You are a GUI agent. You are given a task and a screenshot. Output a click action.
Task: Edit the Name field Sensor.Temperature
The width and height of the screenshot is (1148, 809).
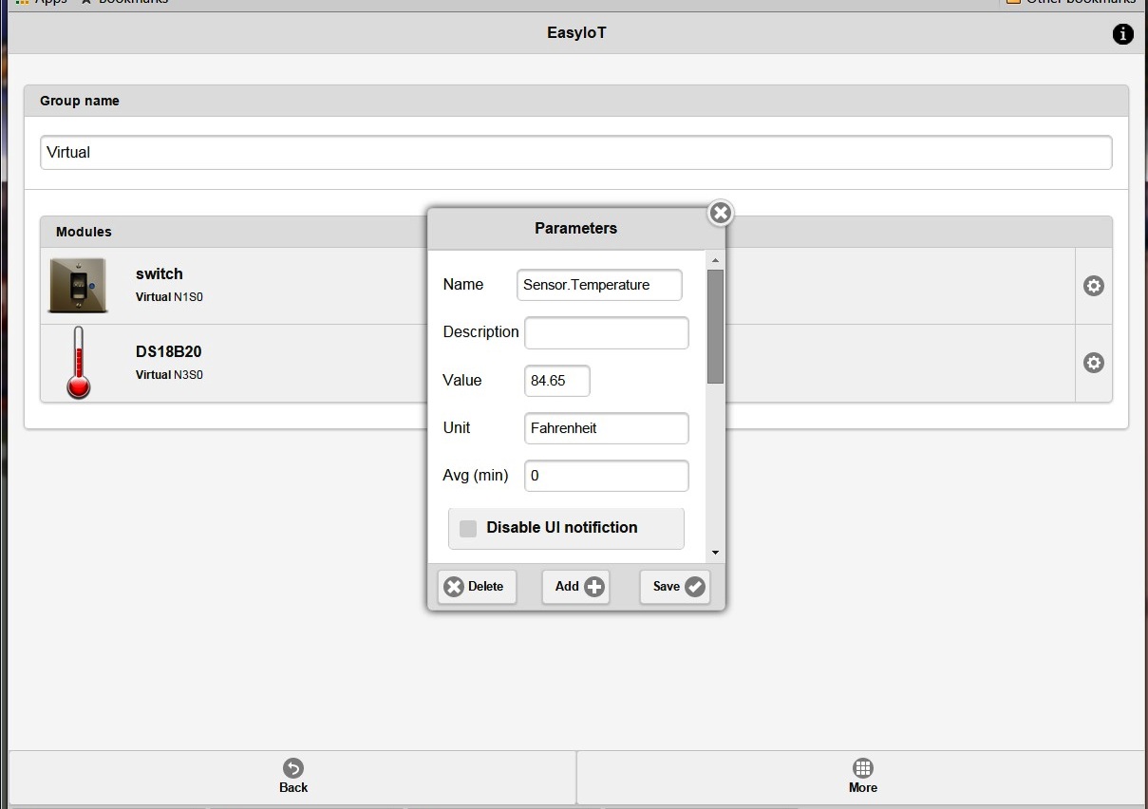pos(599,285)
